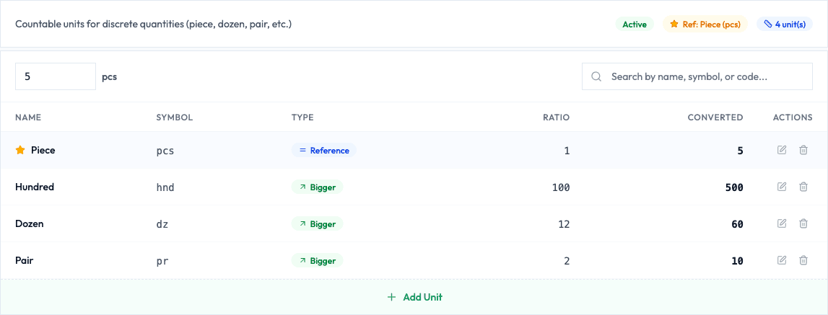
Task: Click the hnd symbol cell
Action: (x=165, y=187)
